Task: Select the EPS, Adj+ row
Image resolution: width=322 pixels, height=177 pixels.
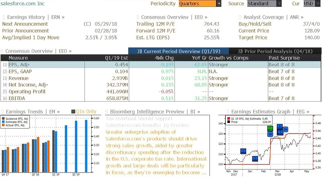Action: coord(161,65)
